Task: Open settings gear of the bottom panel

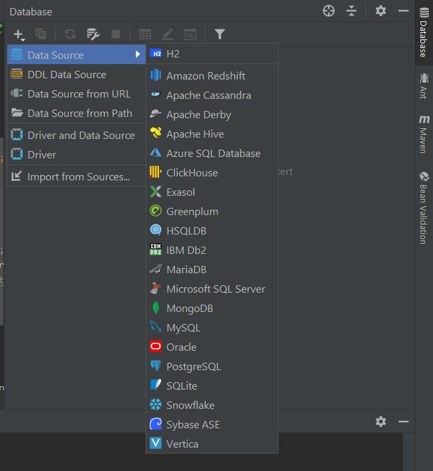Action: coord(380,422)
